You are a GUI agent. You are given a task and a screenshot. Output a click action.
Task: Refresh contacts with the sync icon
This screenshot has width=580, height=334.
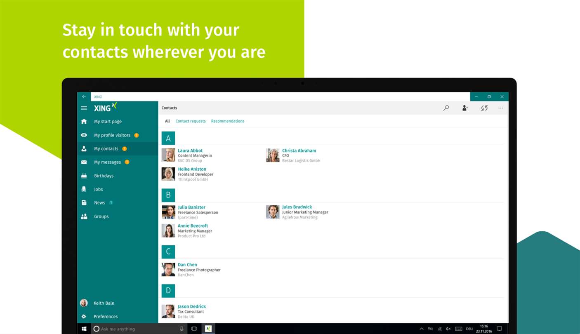(484, 108)
